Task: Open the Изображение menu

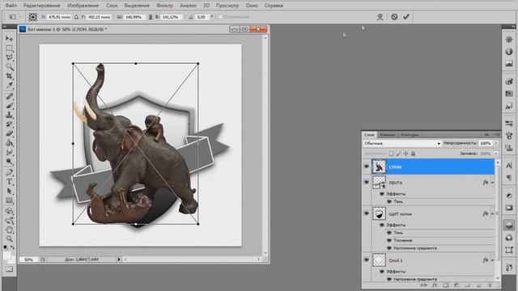Action: [x=83, y=6]
